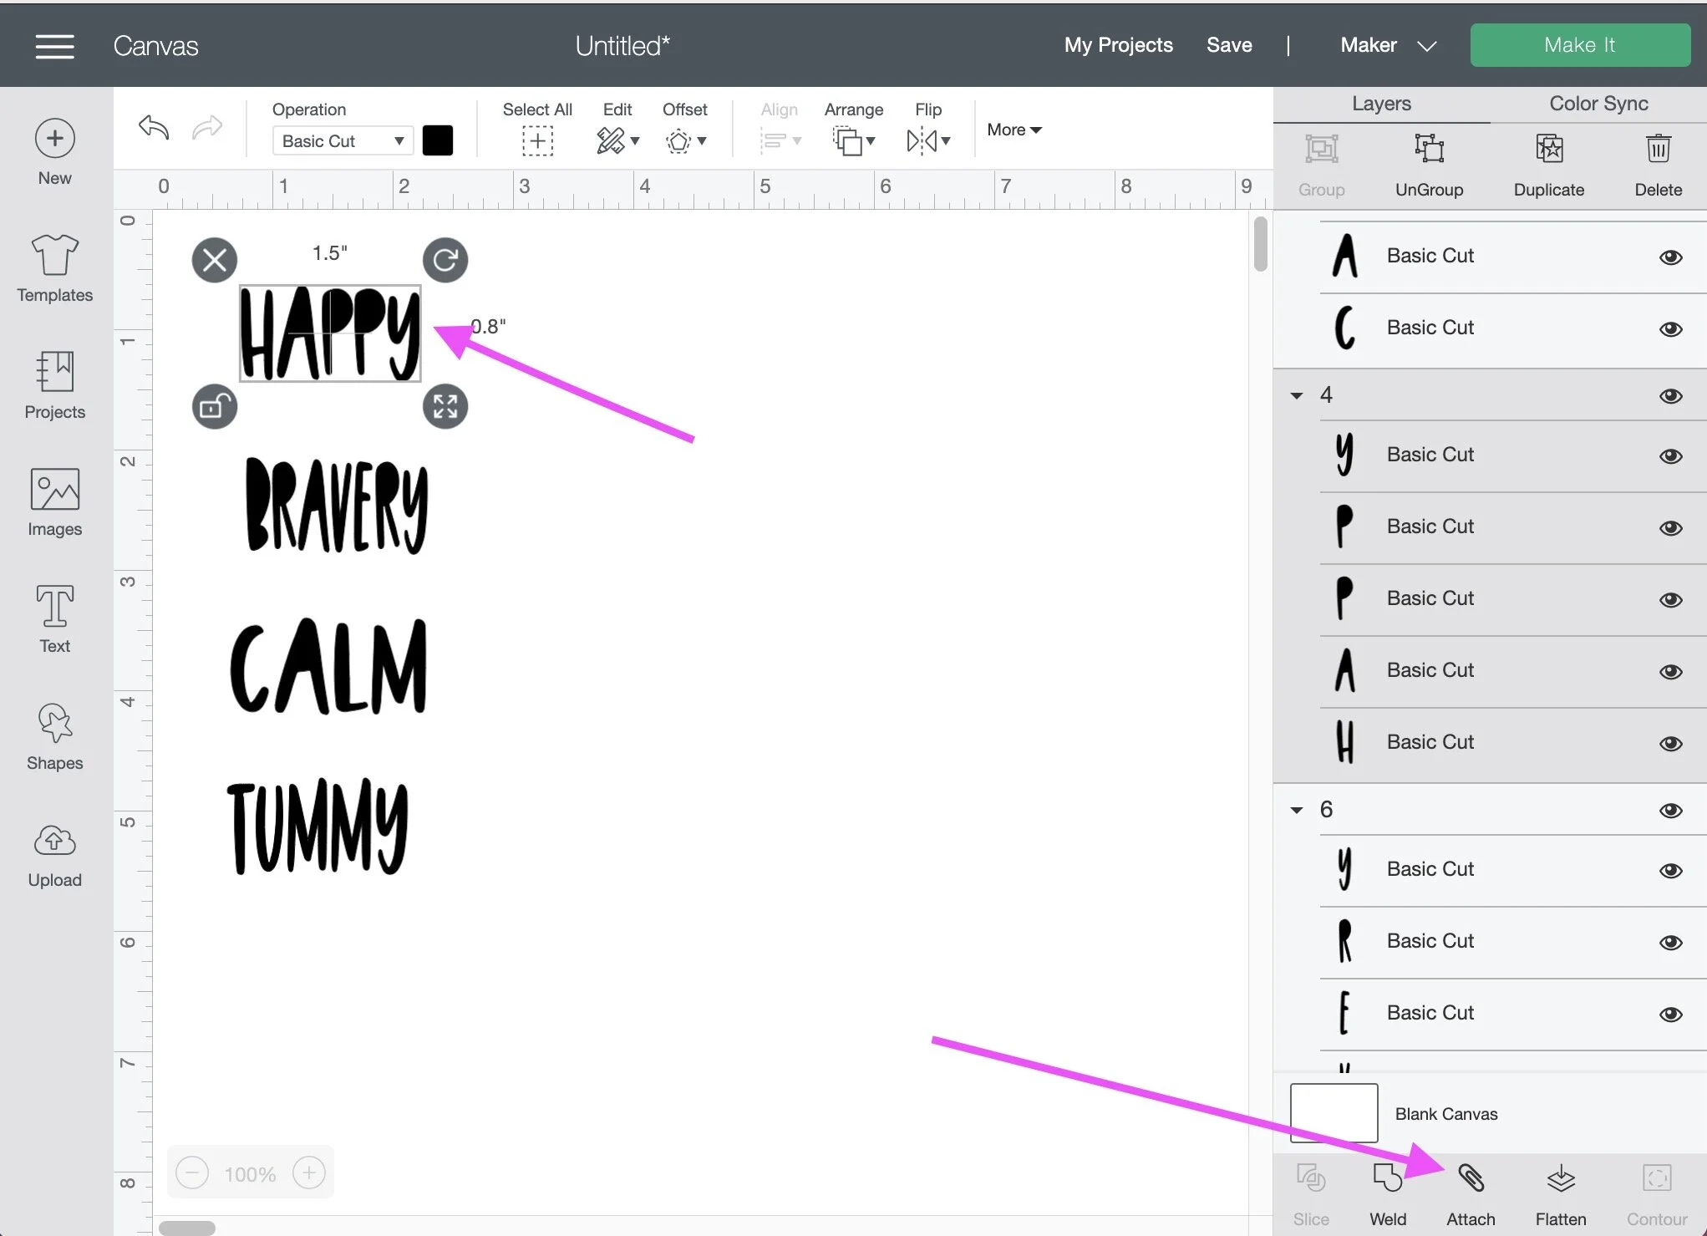The height and width of the screenshot is (1236, 1707).
Task: Expand the More toolbar menu
Action: tap(1014, 130)
